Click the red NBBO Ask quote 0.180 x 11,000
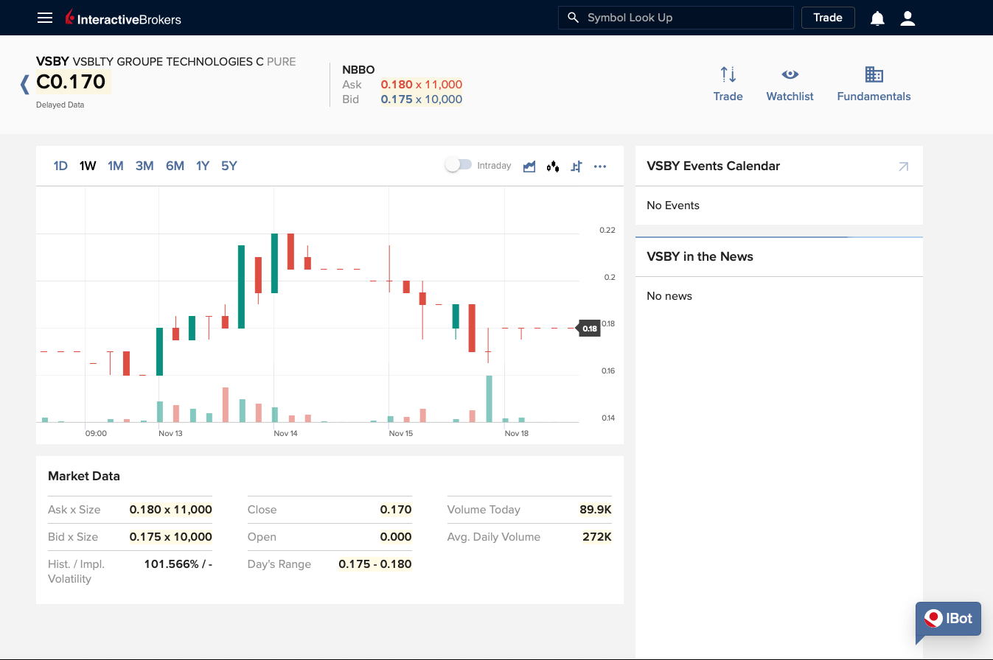The image size is (993, 660). click(x=422, y=85)
